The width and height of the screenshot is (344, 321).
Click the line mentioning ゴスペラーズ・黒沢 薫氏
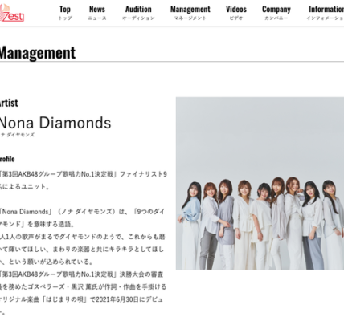pos(84,286)
